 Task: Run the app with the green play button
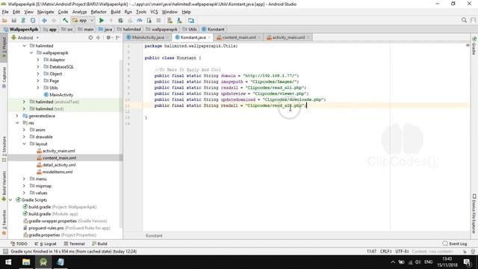tap(102, 20)
